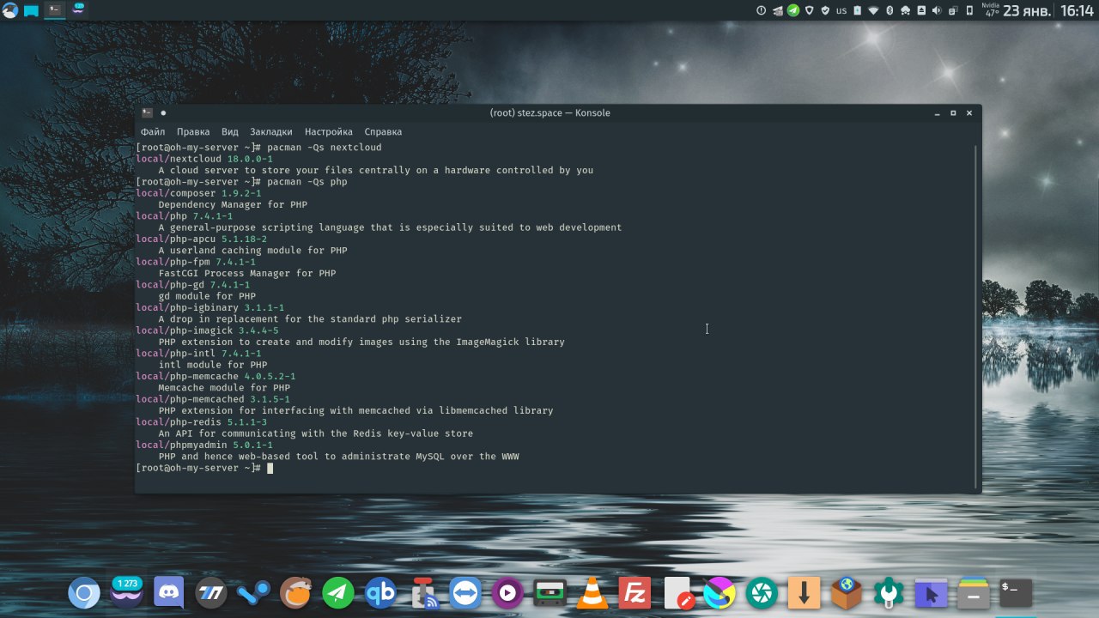Open the volume speaker tray icon
Viewport: 1099px width, 618px height.
[x=937, y=10]
